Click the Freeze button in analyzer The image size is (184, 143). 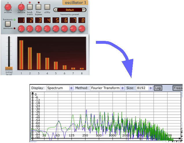(x=178, y=88)
